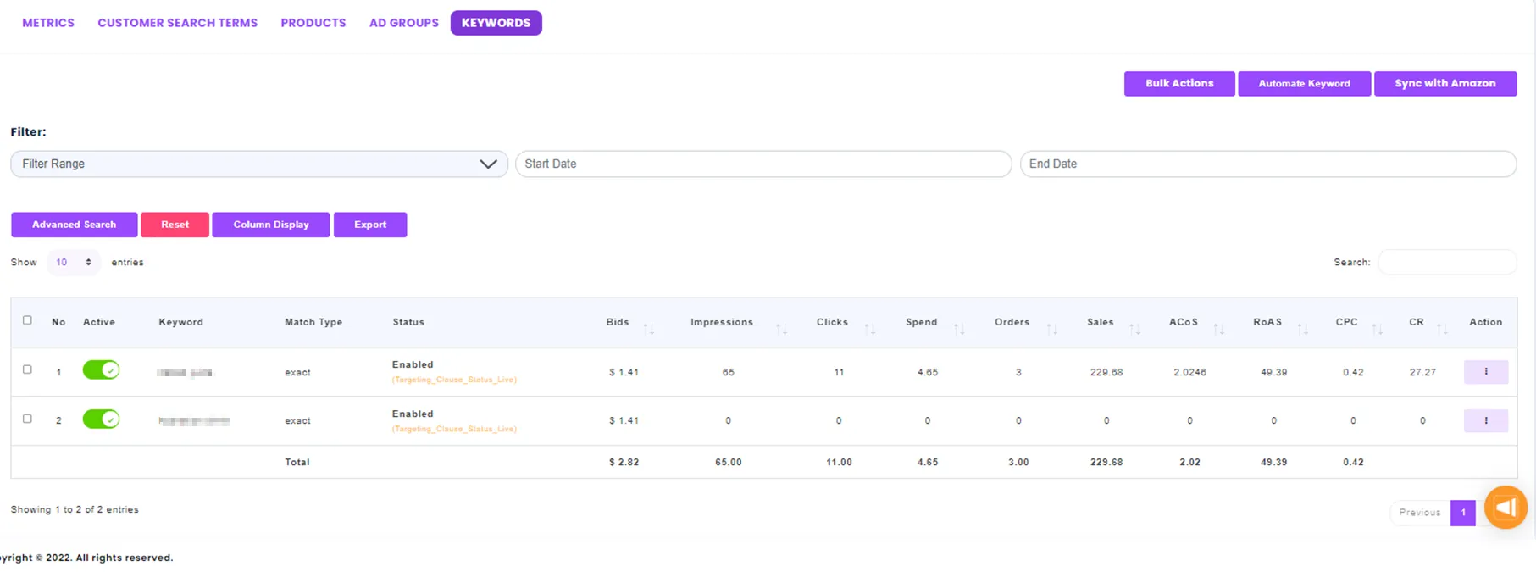Screen dimensions: 1536x572
Task: Check the select-all checkbox in table header
Action: click(x=27, y=320)
